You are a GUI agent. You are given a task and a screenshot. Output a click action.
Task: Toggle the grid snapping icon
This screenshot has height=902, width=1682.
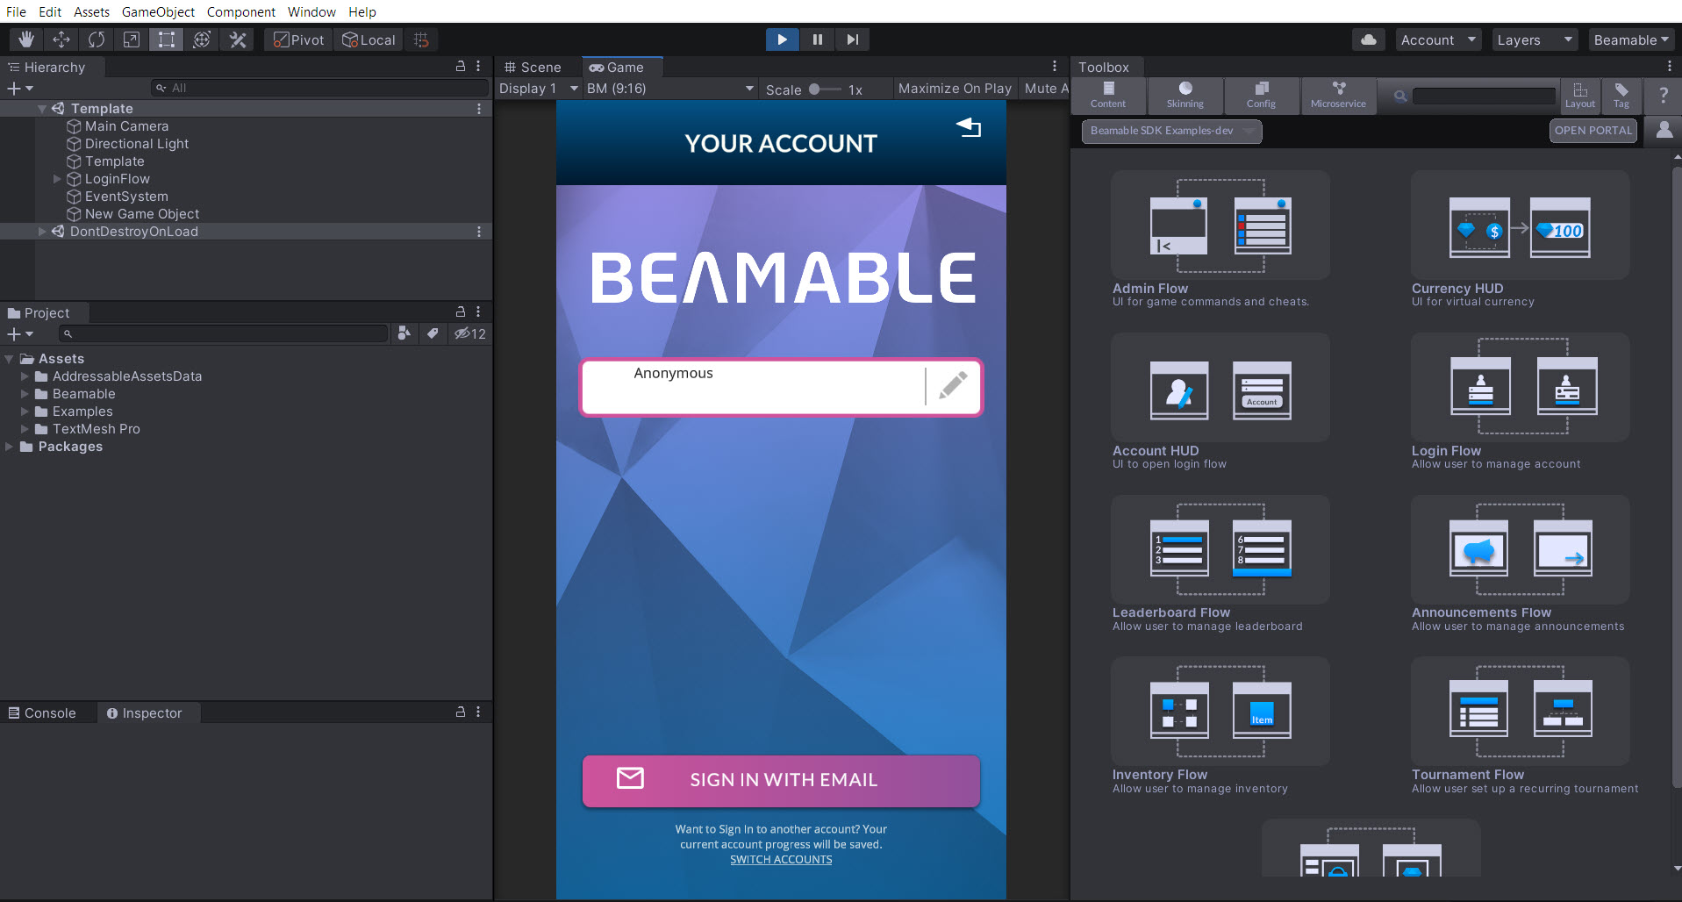click(421, 39)
